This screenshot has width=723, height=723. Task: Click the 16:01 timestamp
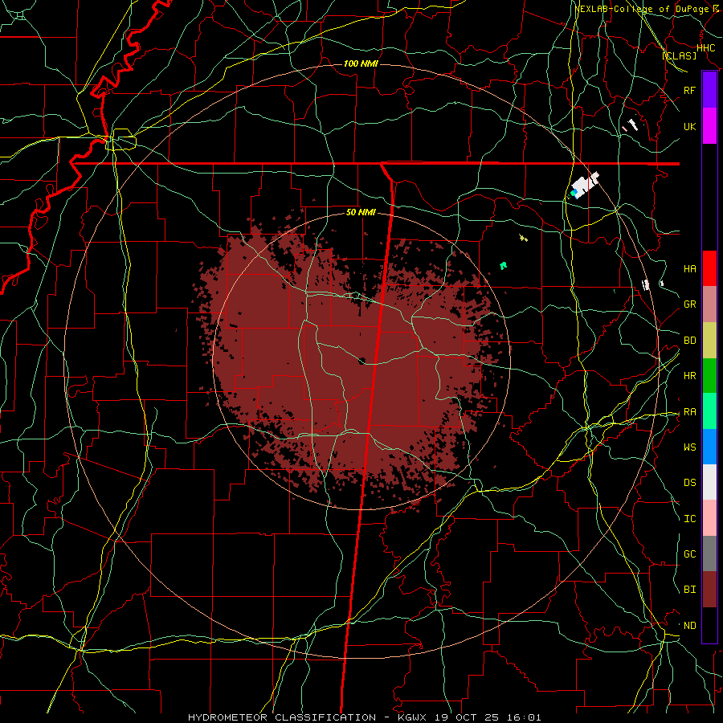(526, 717)
